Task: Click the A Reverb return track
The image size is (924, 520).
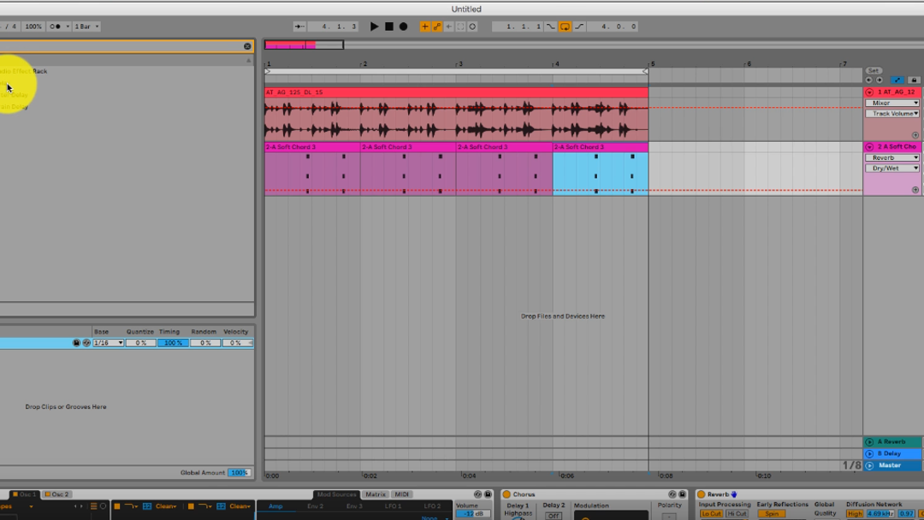Action: point(892,442)
